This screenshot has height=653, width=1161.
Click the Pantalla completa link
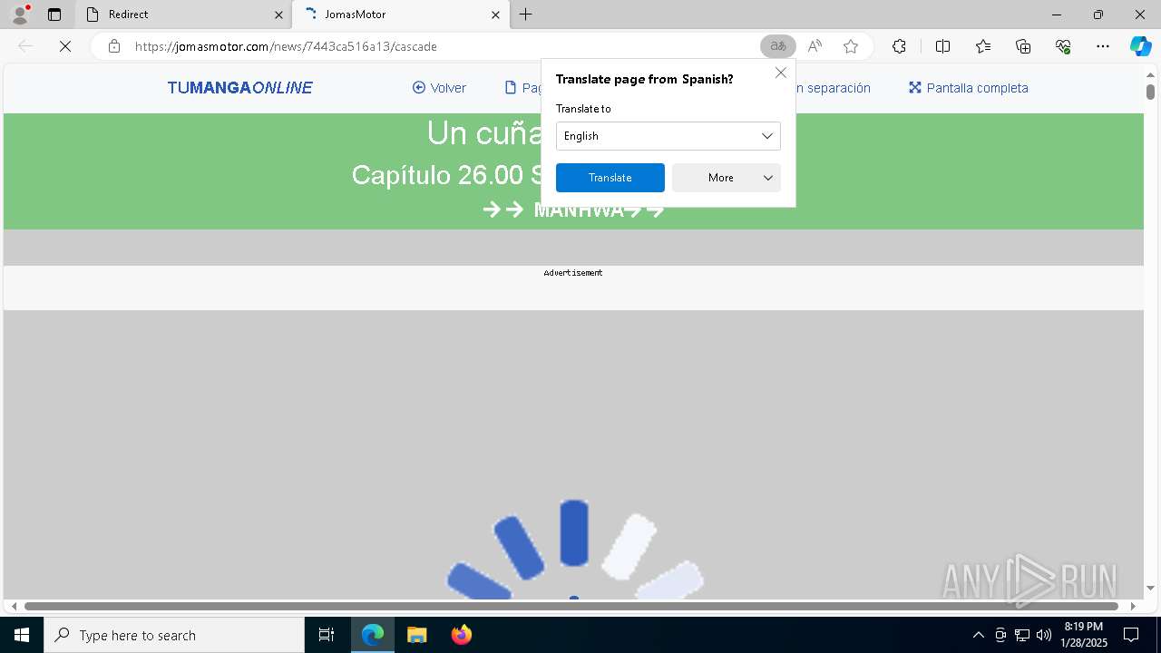(x=968, y=88)
